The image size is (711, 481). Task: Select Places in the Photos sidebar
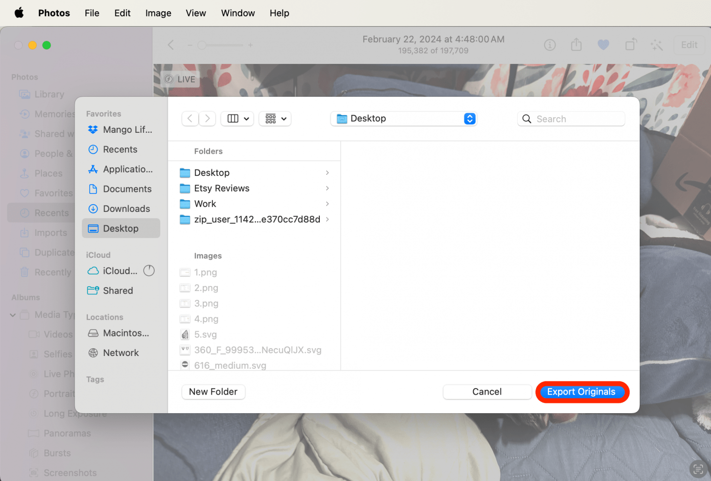pos(42,173)
